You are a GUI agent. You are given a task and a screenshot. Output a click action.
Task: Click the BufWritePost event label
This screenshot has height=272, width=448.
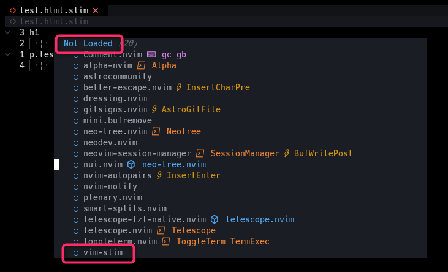tap(324, 153)
